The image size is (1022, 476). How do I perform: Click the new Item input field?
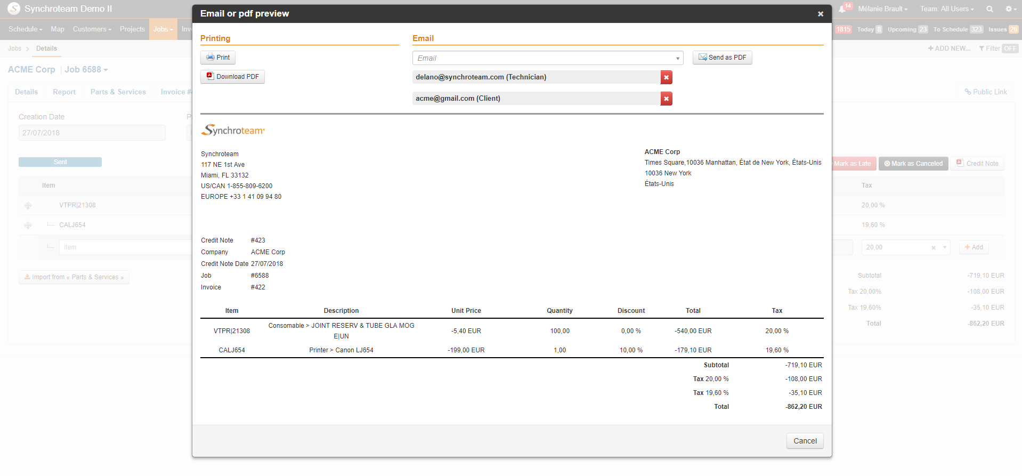tap(127, 247)
